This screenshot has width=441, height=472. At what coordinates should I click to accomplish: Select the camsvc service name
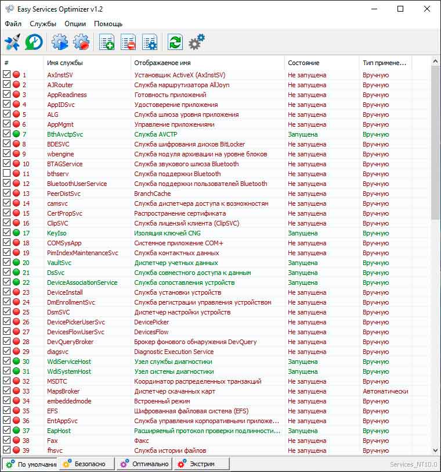(x=57, y=203)
